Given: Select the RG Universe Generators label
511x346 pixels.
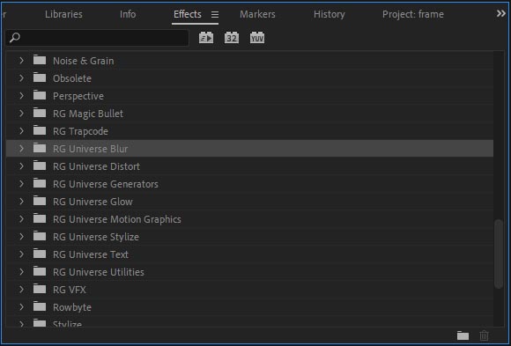Looking at the screenshot, I should 106,184.
